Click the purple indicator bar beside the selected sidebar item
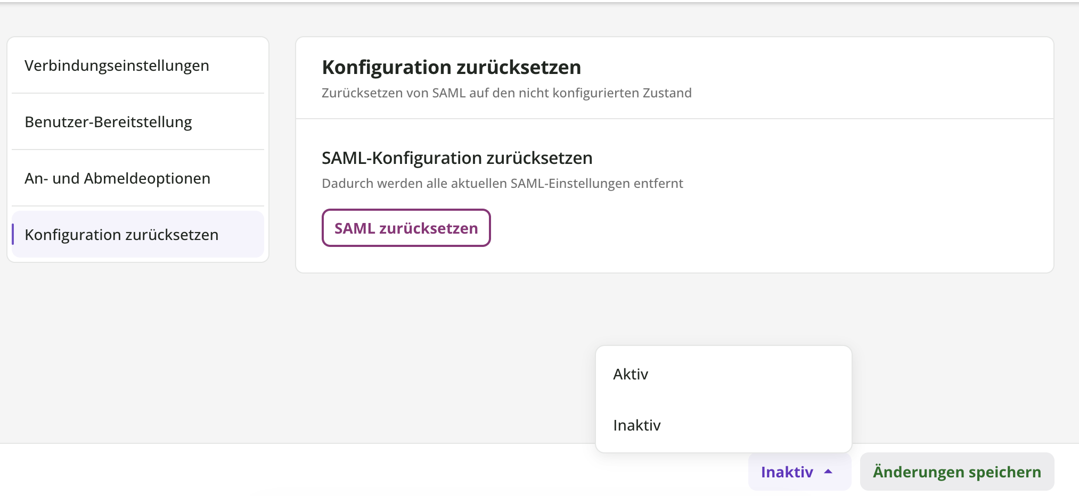Screen dimensions: 1079x496 [x=13, y=234]
